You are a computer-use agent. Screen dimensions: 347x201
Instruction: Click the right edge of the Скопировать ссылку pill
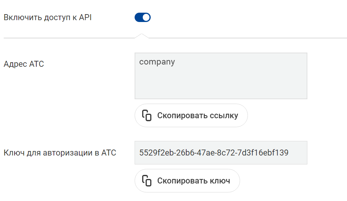(x=243, y=115)
